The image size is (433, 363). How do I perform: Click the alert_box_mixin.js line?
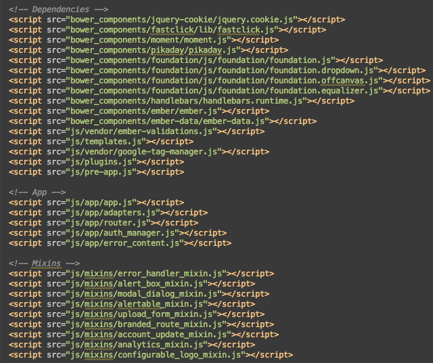[132, 284]
